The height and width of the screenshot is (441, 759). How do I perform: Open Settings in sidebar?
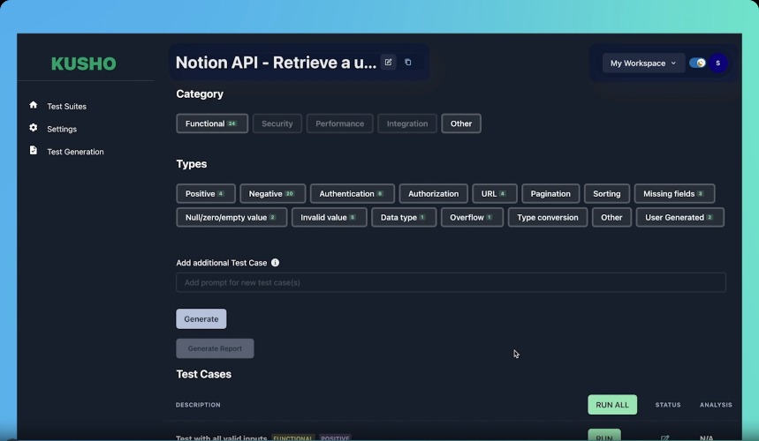coord(62,129)
